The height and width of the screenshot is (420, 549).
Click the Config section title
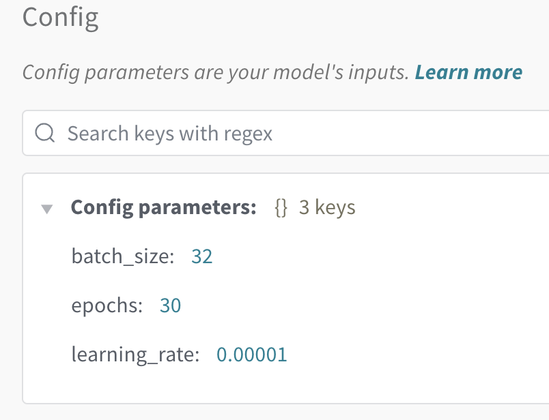61,17
